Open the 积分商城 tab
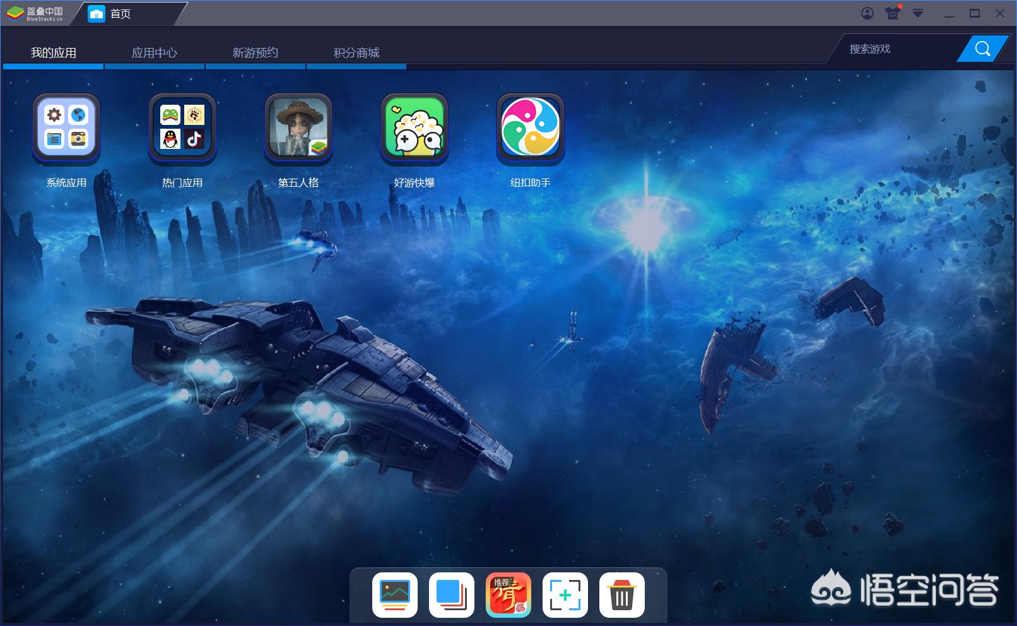 coord(356,53)
